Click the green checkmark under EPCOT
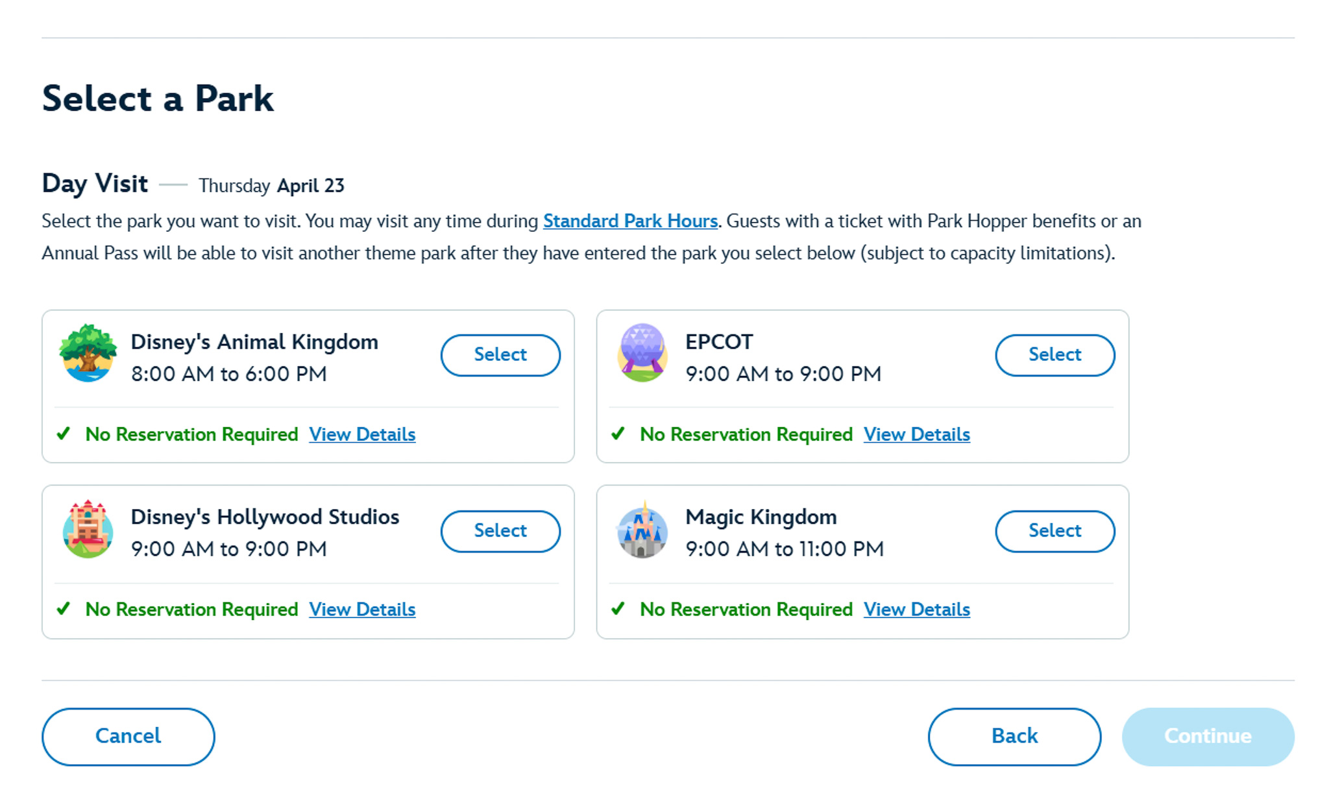The image size is (1329, 792). pyautogui.click(x=618, y=434)
